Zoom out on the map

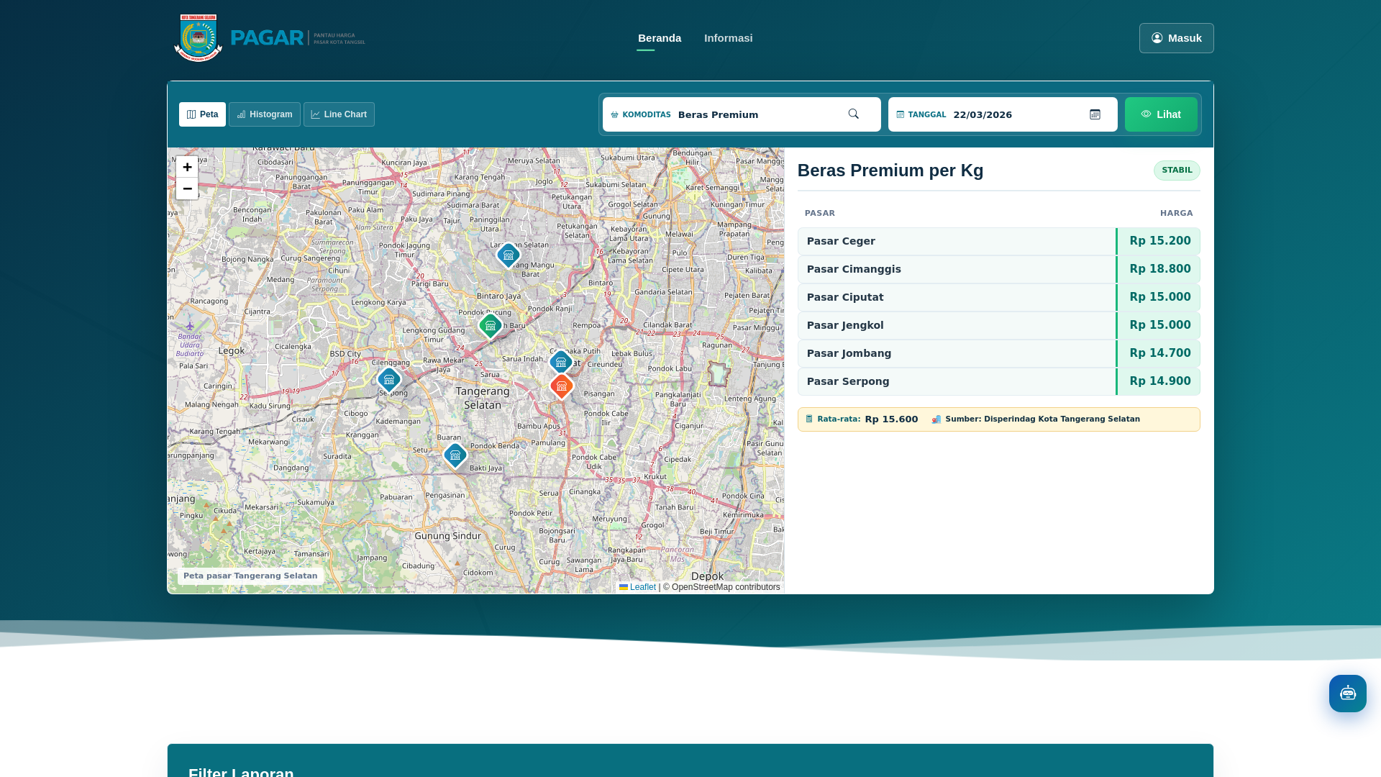pyautogui.click(x=187, y=188)
